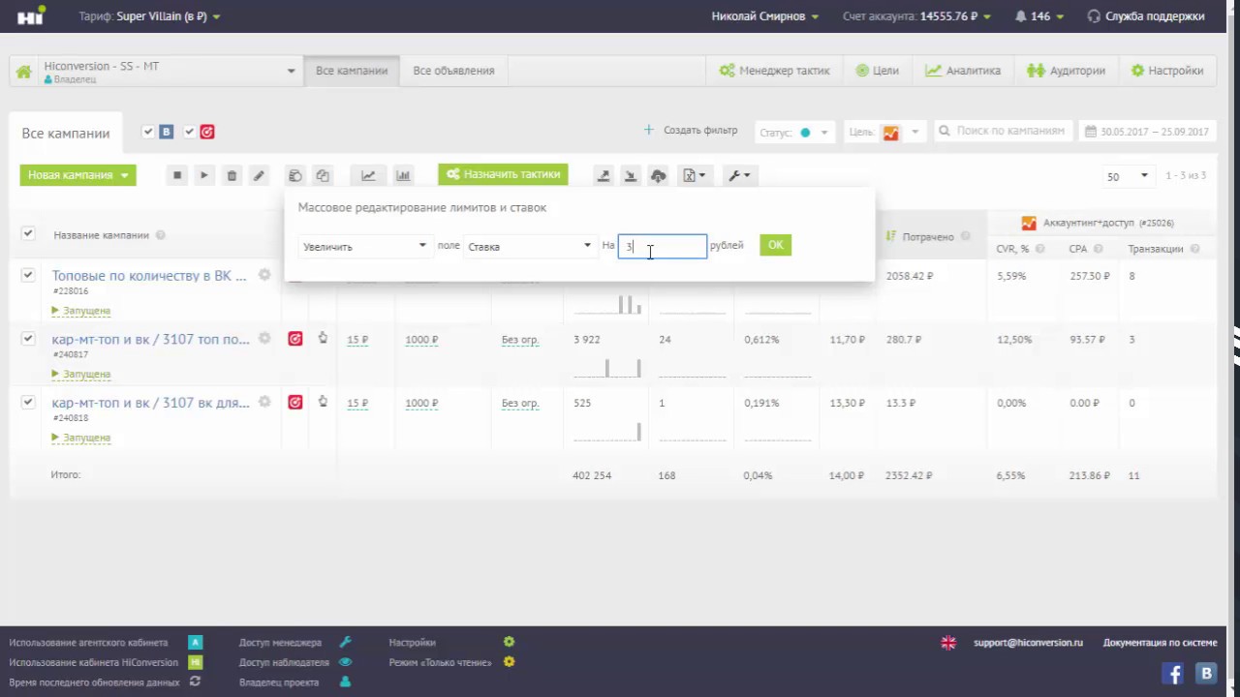Click help icon next to Название кампании
This screenshot has width=1240, height=697.
[x=161, y=235]
